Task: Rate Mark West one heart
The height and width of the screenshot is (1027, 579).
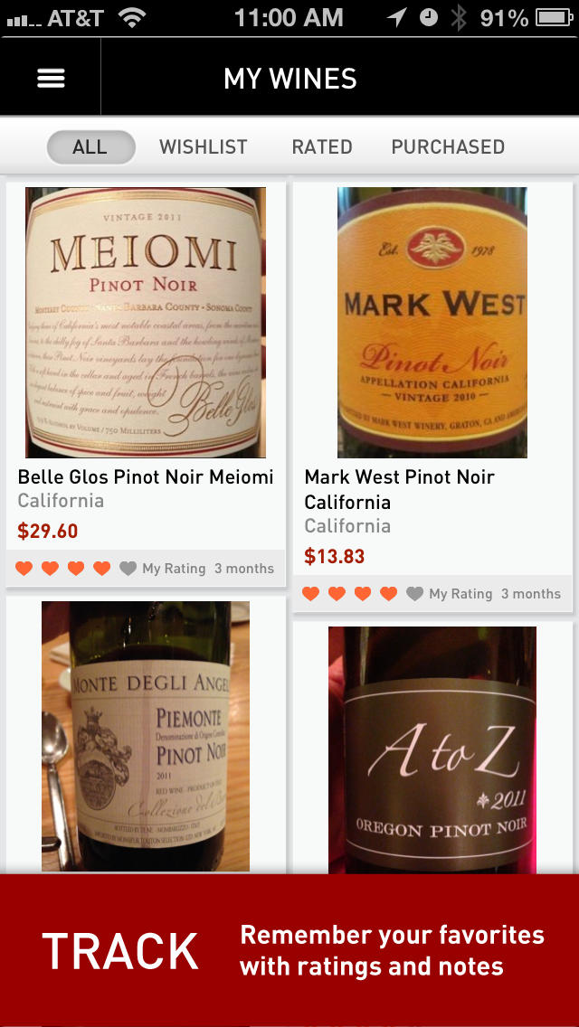Action: [310, 594]
